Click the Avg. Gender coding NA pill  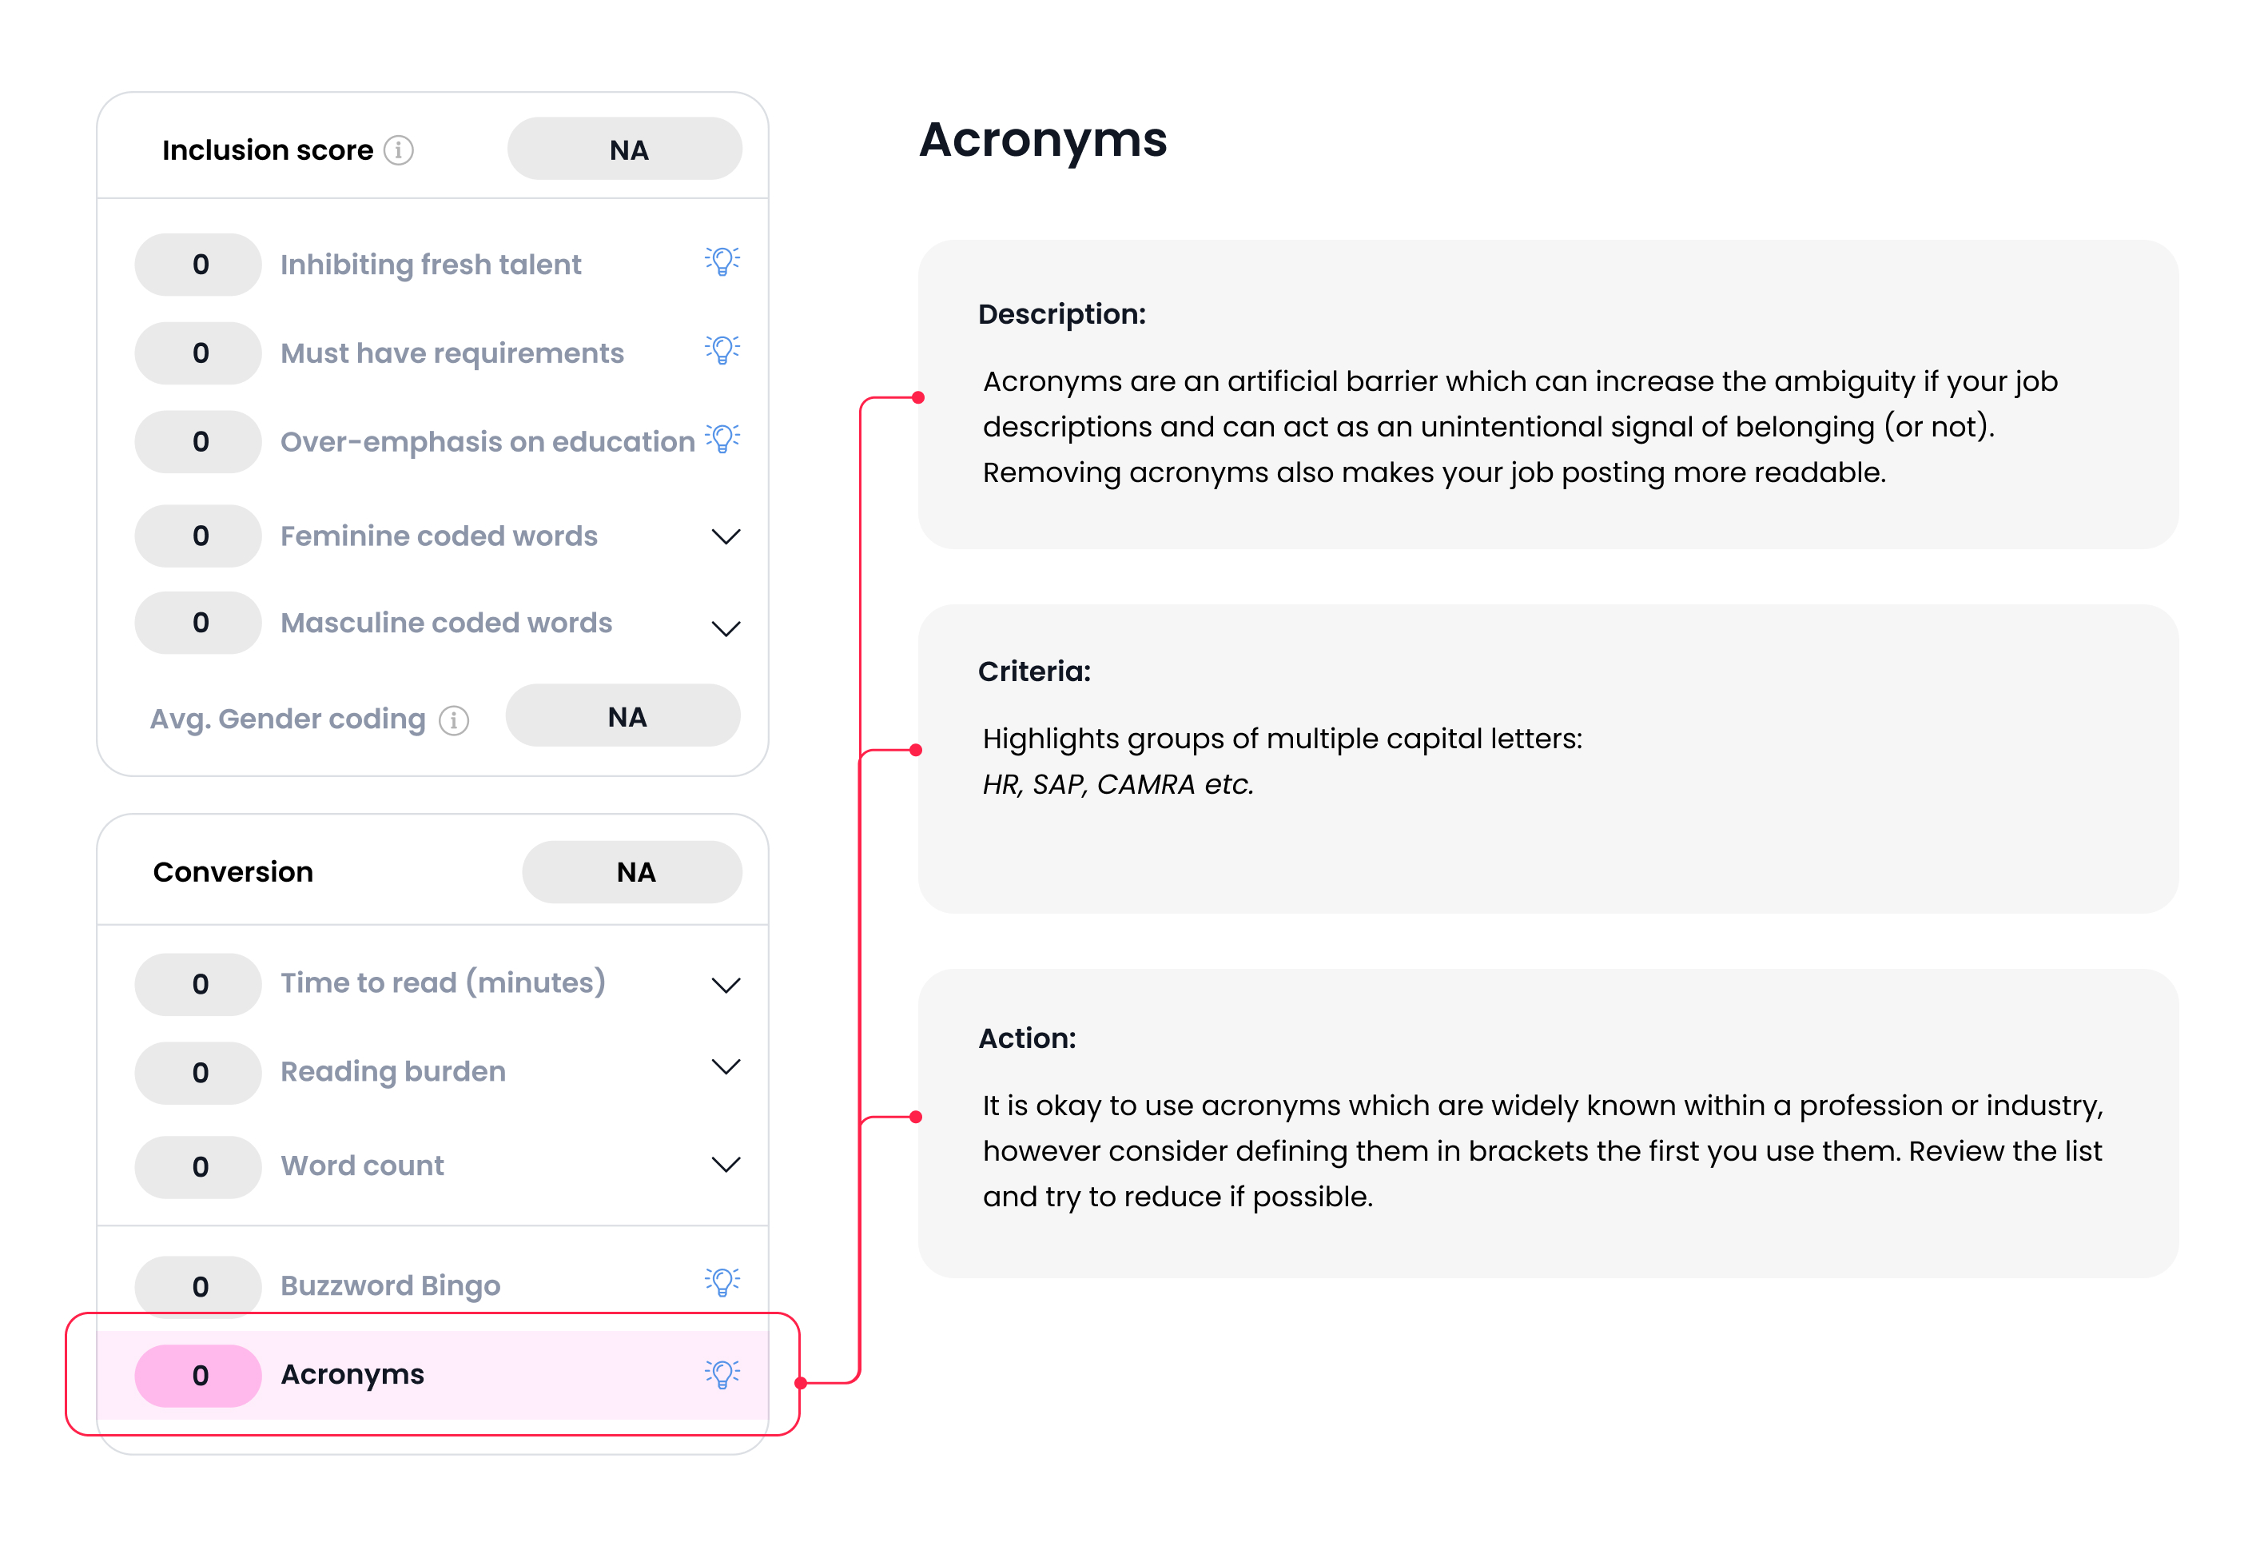click(623, 716)
